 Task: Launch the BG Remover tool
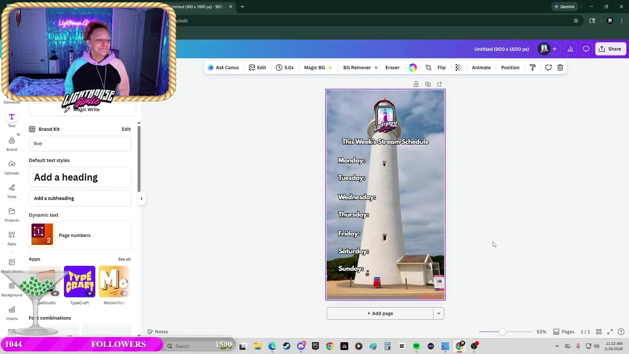coord(360,67)
